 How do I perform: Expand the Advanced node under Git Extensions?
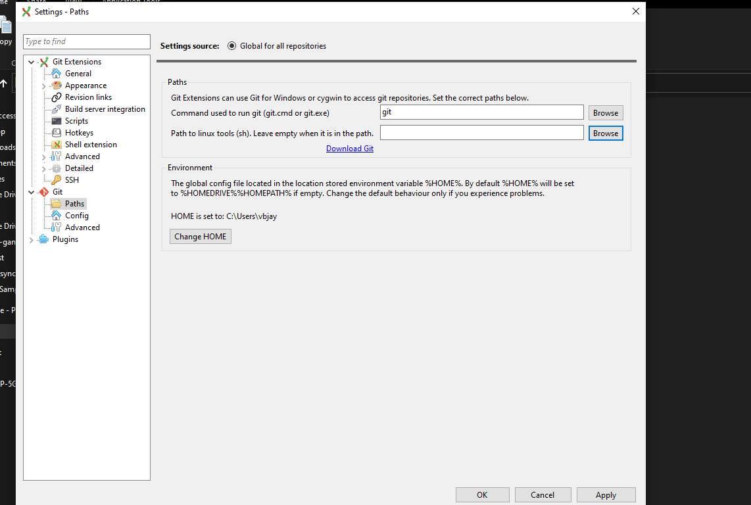[43, 156]
